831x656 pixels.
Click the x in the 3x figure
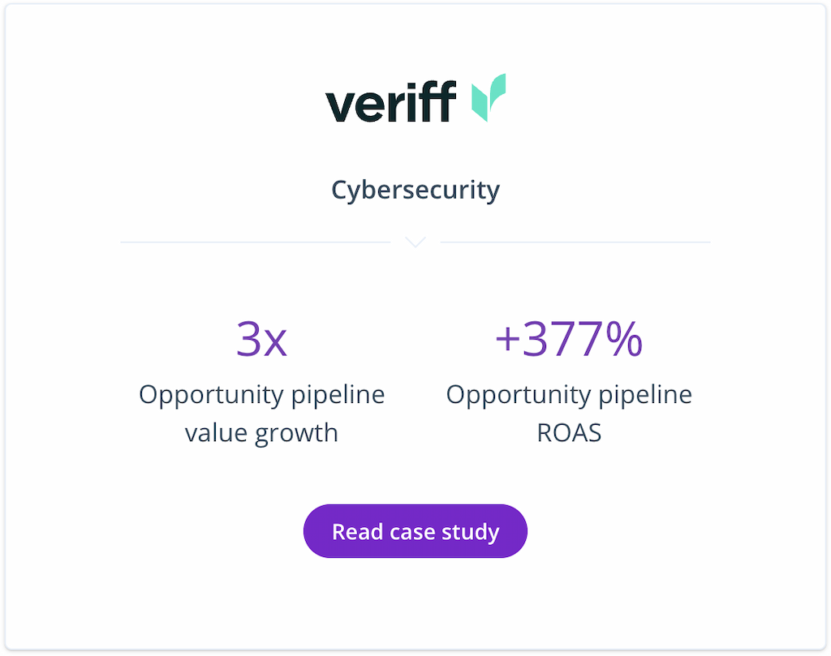click(x=276, y=342)
